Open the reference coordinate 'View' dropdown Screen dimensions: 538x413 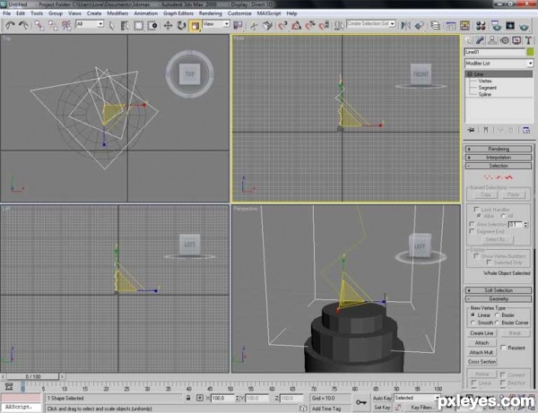point(216,24)
